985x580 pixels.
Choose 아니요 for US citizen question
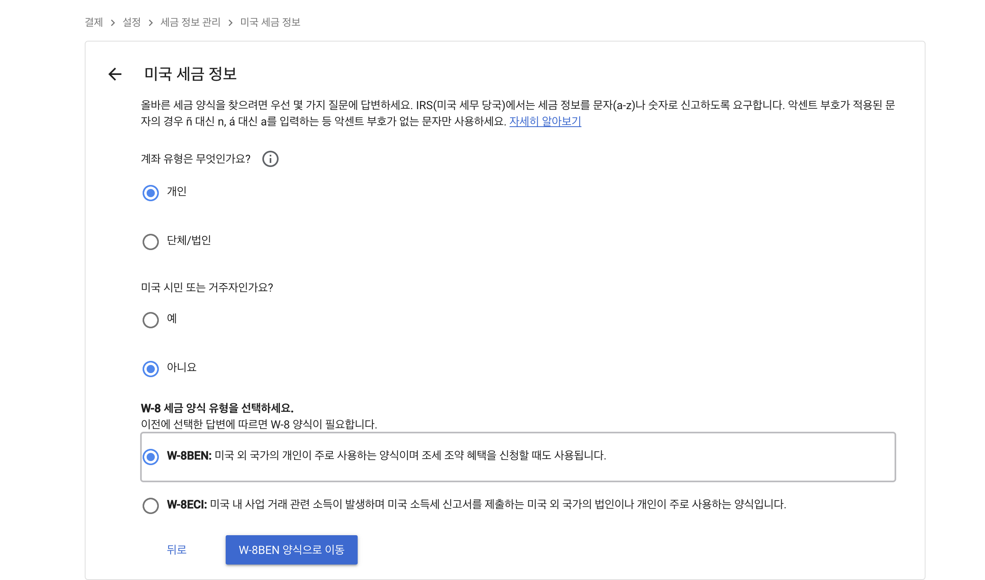tap(151, 369)
